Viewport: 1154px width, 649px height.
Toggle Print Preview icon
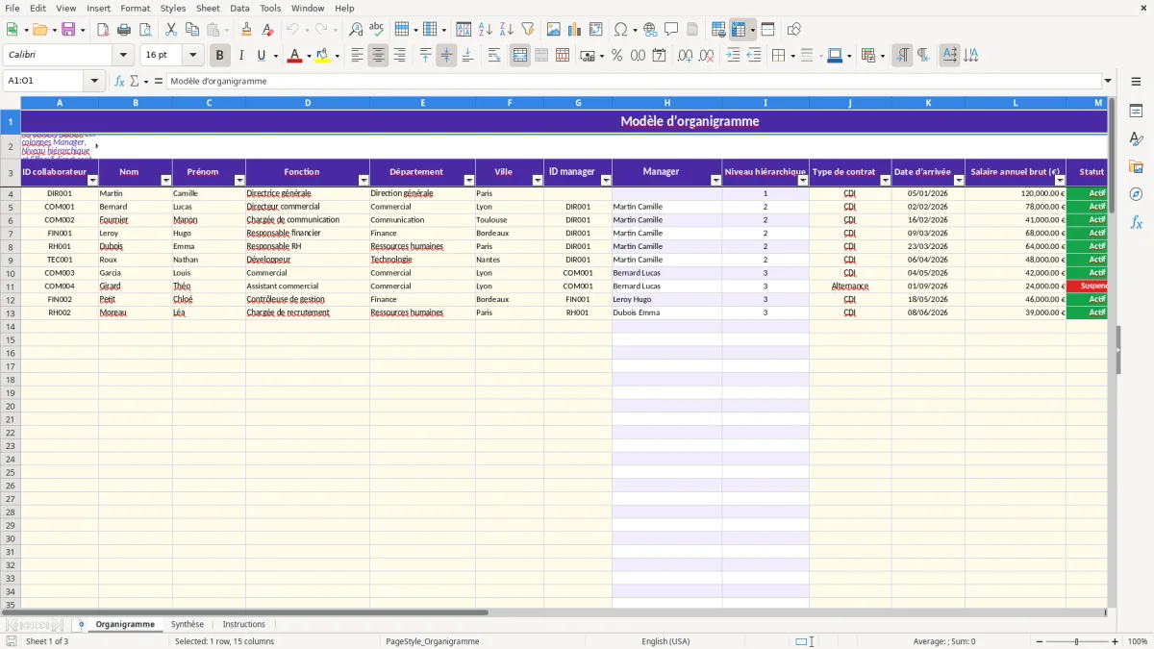145,30
